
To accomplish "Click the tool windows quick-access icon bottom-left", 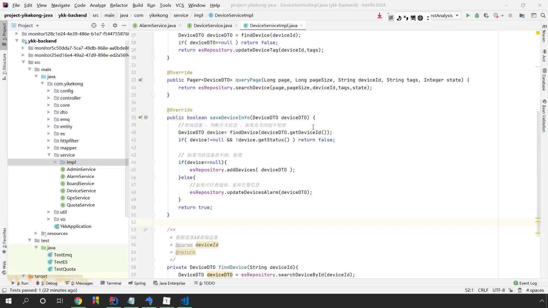I will [x=4, y=290].
